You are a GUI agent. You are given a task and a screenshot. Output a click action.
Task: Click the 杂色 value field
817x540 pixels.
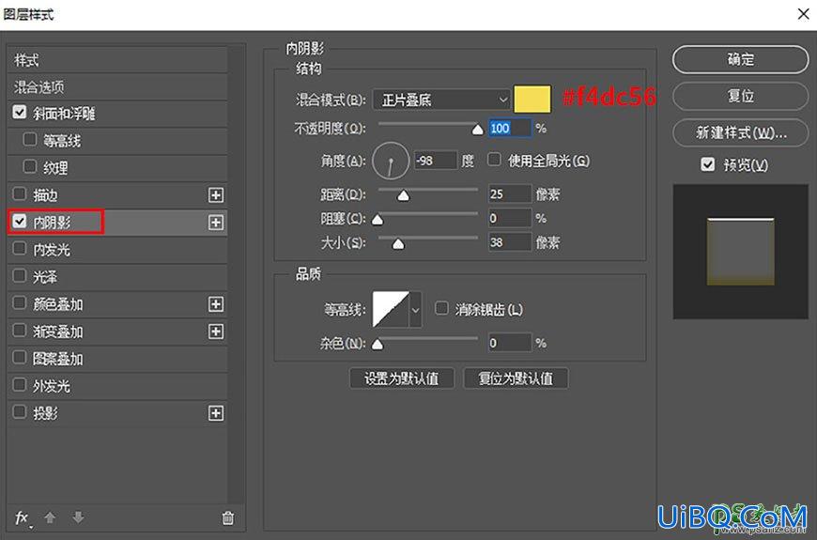[x=510, y=343]
